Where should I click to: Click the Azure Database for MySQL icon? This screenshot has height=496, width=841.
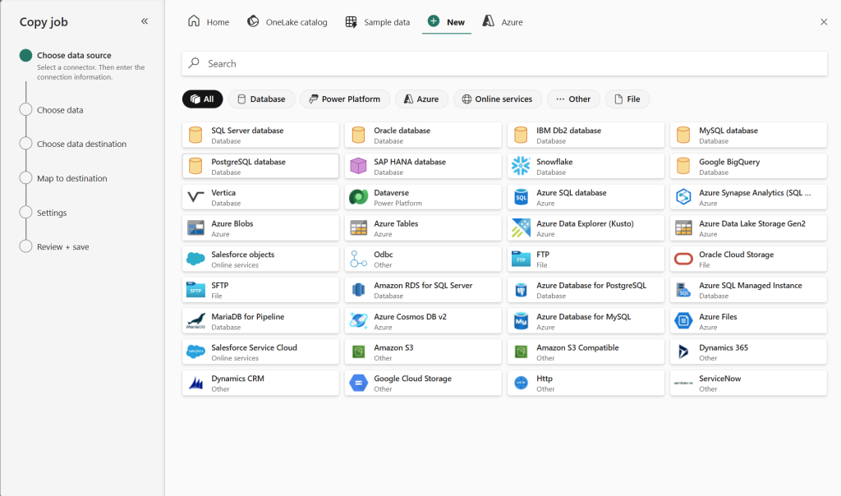click(521, 321)
